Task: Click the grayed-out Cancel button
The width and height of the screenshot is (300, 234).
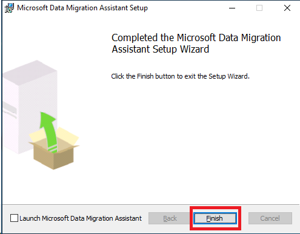Action: 270,218
